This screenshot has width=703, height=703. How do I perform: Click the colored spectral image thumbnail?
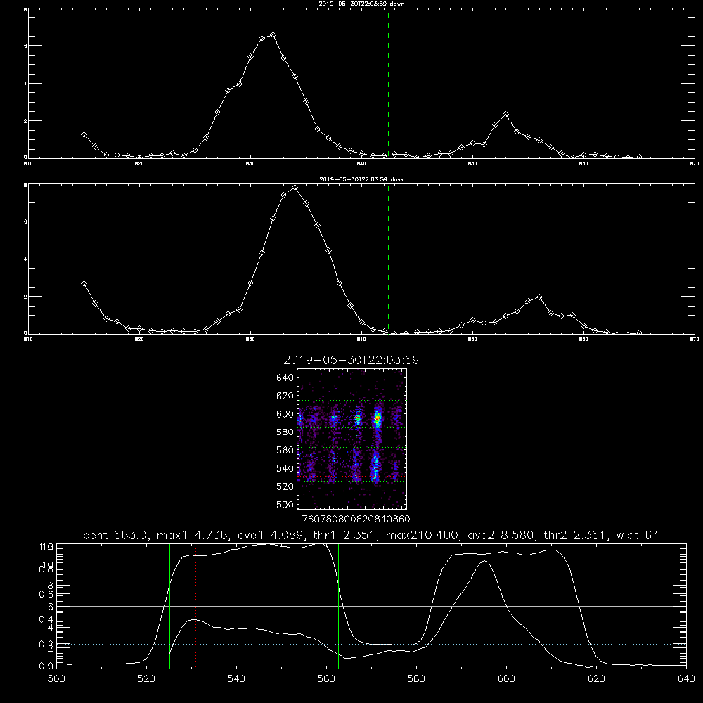351,439
